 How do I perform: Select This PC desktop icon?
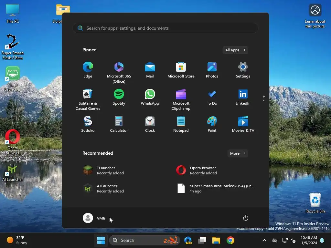point(13,13)
